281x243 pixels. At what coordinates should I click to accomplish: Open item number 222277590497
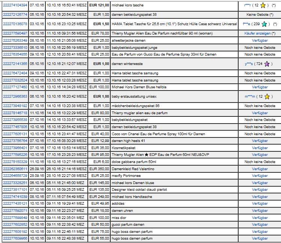pyautogui.click(x=15, y=33)
